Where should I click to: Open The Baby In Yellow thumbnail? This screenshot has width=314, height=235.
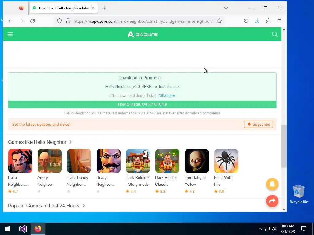pos(197,161)
